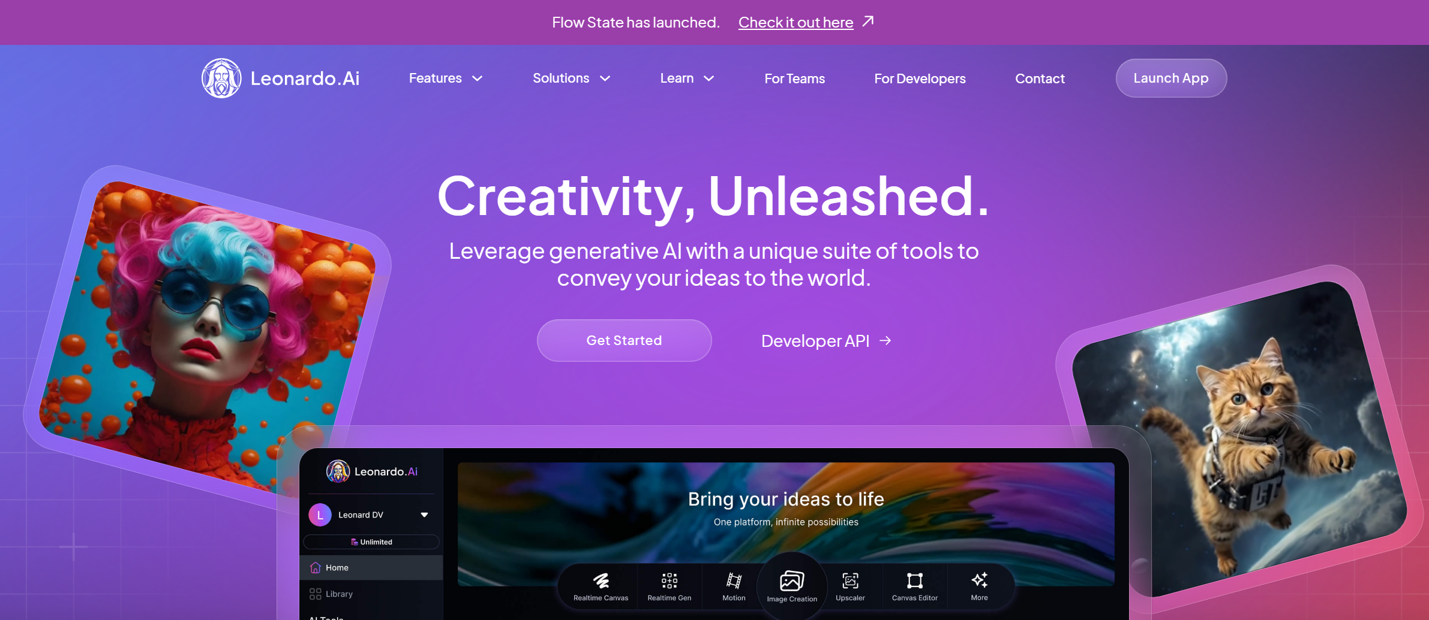Screen dimensions: 1429x620
Task: Open the Realtime Canvas tool icon
Action: click(x=601, y=580)
